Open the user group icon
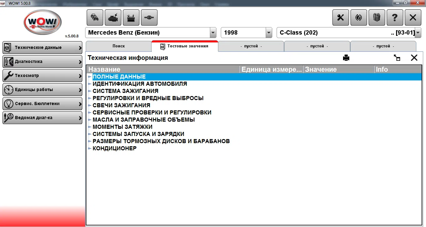The height and width of the screenshot is (227, 426). pos(377,17)
